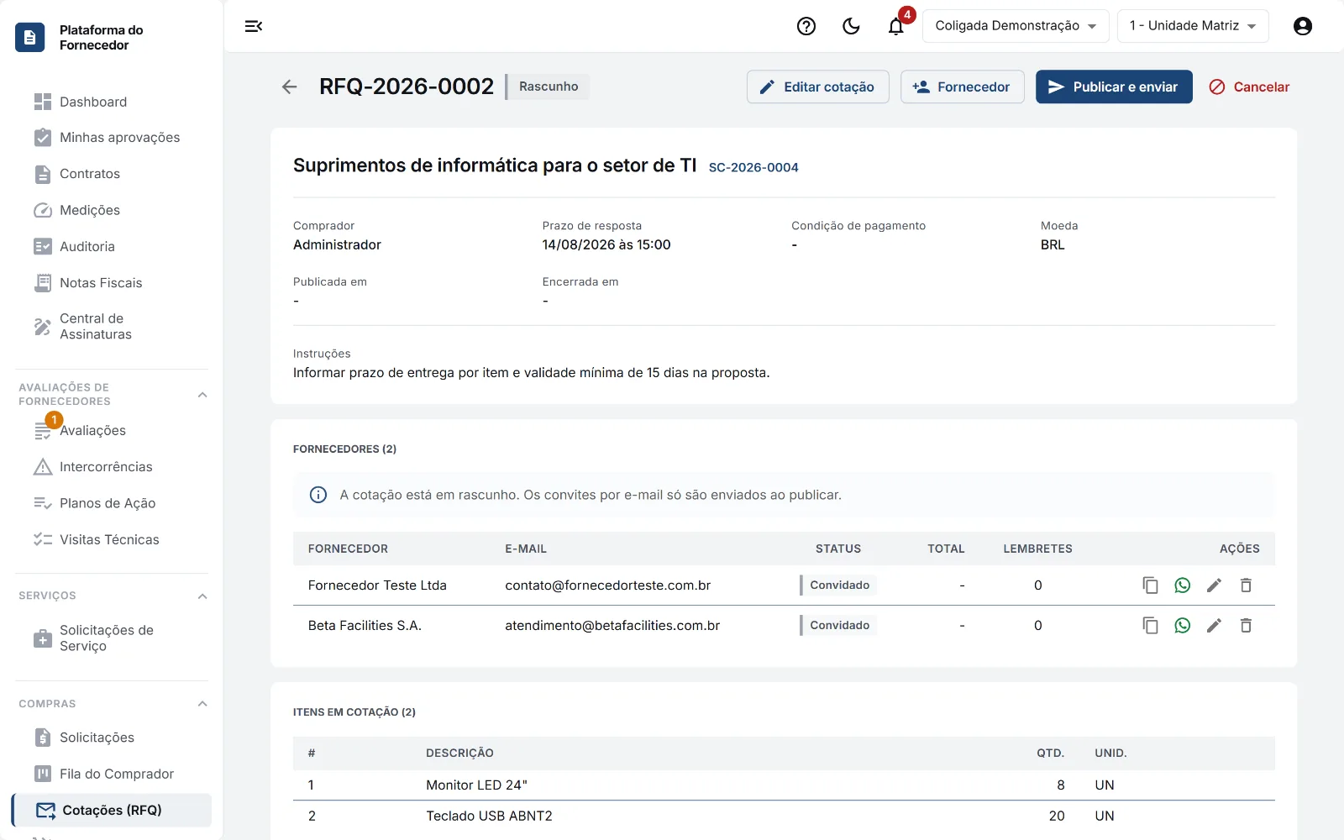The height and width of the screenshot is (840, 1344).
Task: Send WhatsApp to Beta Facilities S.A.
Action: click(x=1183, y=626)
